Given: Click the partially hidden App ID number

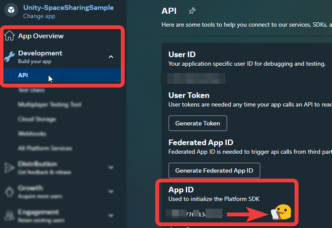Looking at the screenshot, I should (194, 214).
